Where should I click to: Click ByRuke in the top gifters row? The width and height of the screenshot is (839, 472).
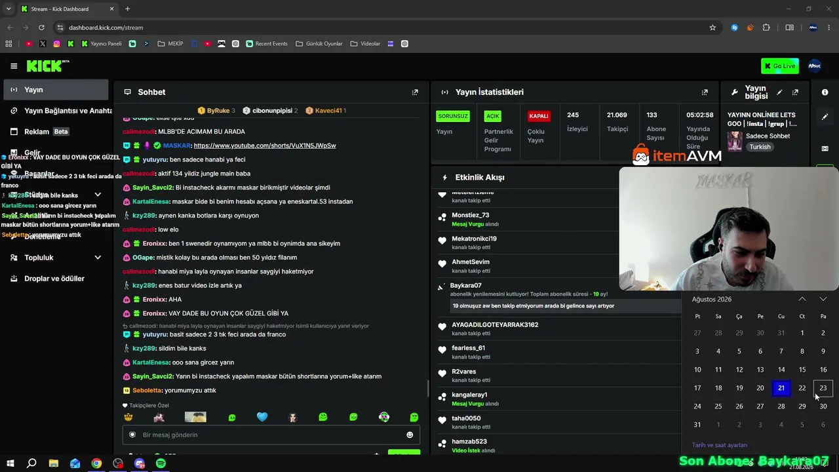[218, 111]
